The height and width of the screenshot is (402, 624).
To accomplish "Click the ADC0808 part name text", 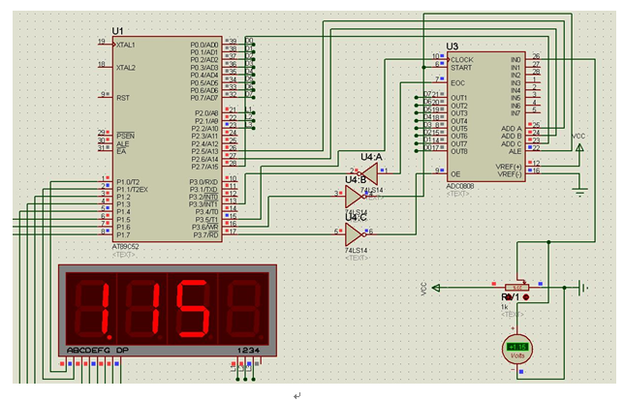I will [460, 186].
